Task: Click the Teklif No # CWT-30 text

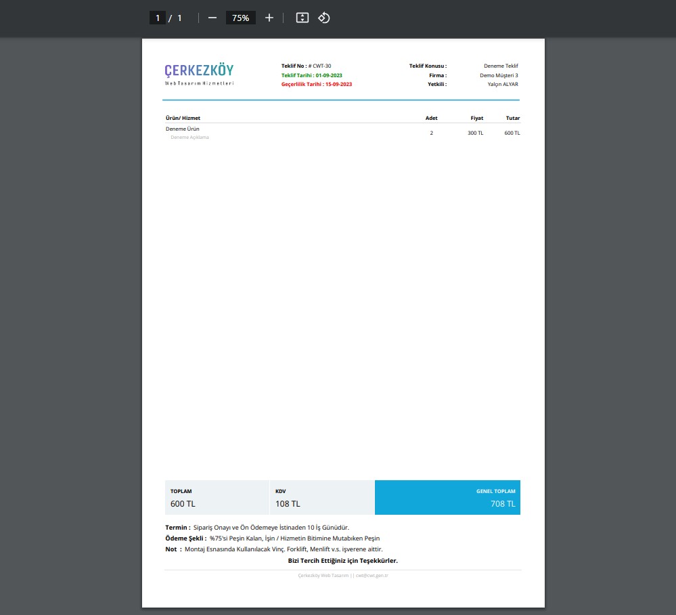Action: click(307, 66)
